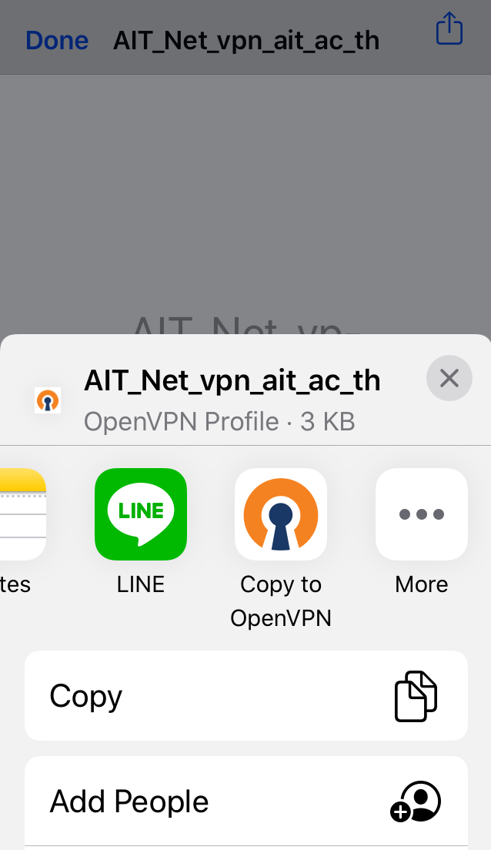Open the share icon at top right
Viewport: 491px width, 850px height.
point(449,28)
